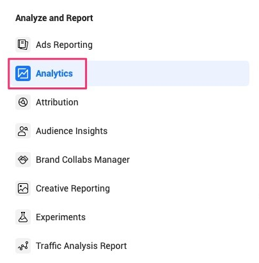Click the Attribution pie-chart icon
Screen dimensions: 259x263
[x=23, y=102]
